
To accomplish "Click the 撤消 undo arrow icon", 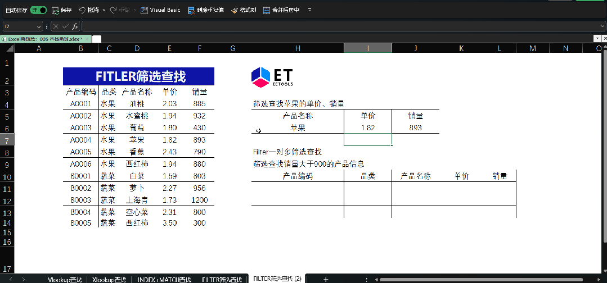I will click(82, 10).
